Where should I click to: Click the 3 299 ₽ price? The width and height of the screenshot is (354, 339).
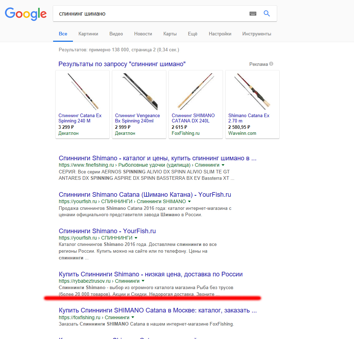66,127
